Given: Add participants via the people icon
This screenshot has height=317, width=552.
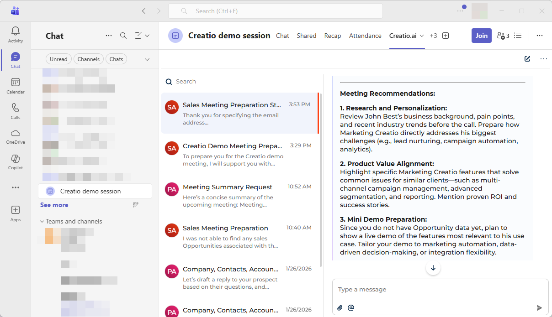Looking at the screenshot, I should (502, 35).
